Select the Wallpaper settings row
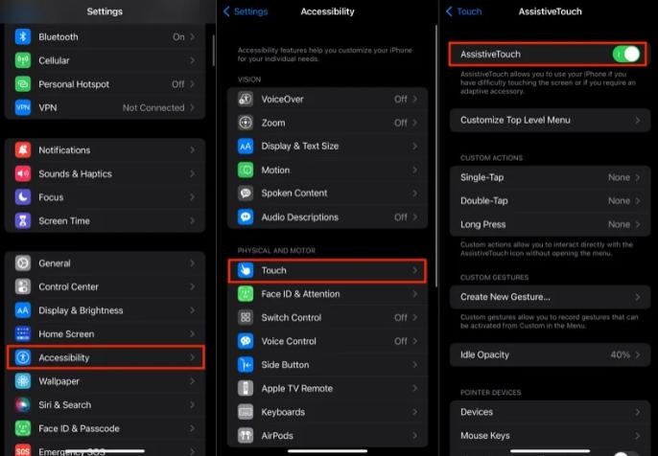Viewport: 658px width, 456px height. click(x=105, y=381)
